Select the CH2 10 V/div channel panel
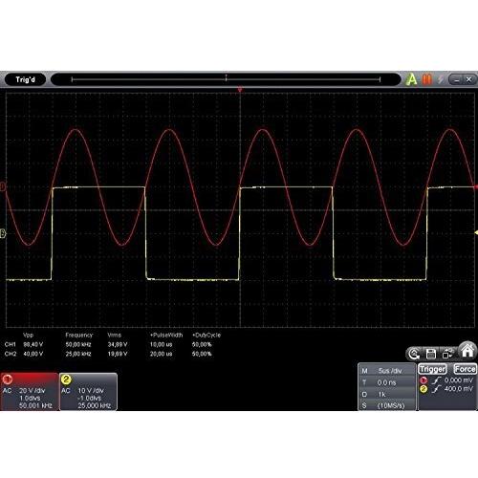This screenshot has width=478, height=478. pyautogui.click(x=88, y=391)
